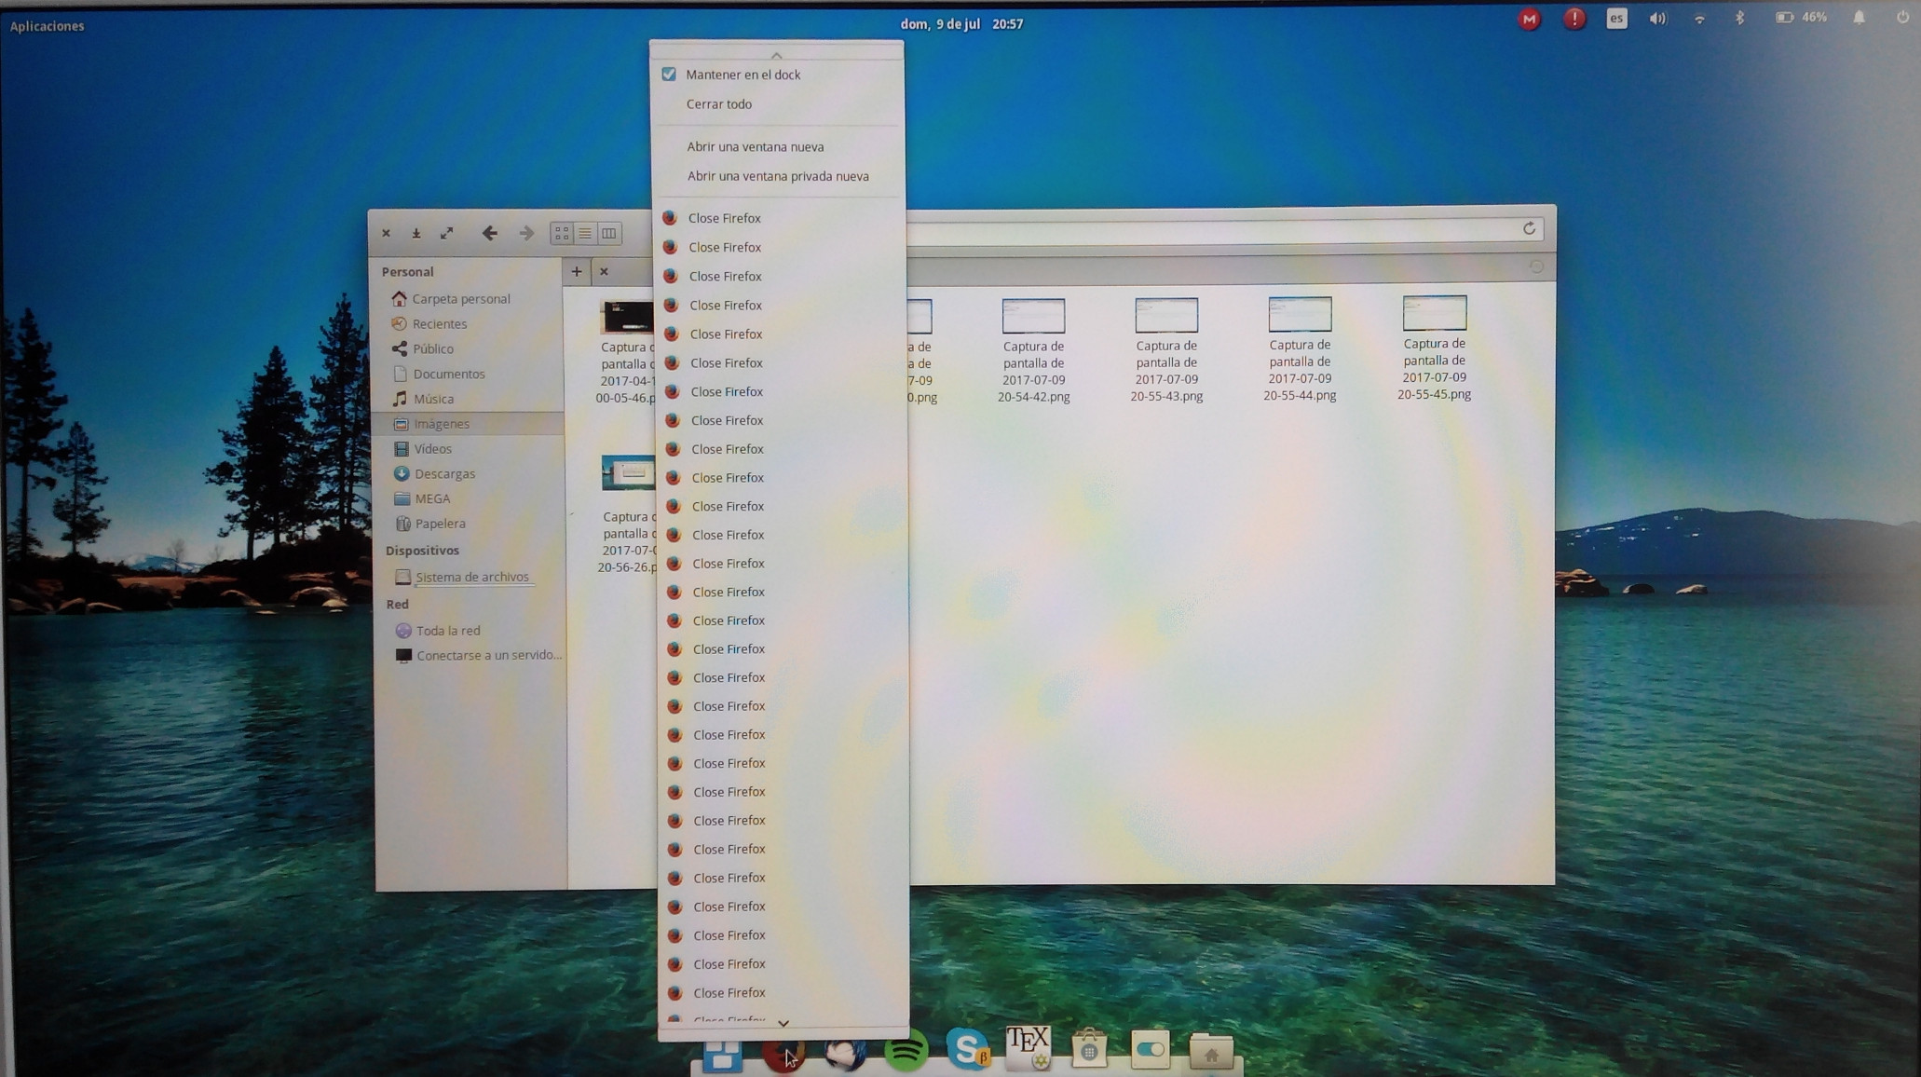Image resolution: width=1921 pixels, height=1077 pixels.
Task: Open Recientes in sidebar
Action: (439, 324)
